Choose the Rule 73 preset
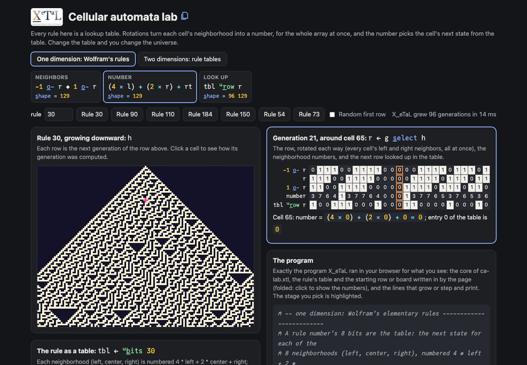Screen dimensions: 527x365 click(309, 114)
